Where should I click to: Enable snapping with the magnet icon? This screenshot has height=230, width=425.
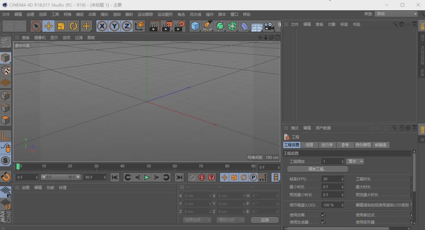[x=5, y=176]
